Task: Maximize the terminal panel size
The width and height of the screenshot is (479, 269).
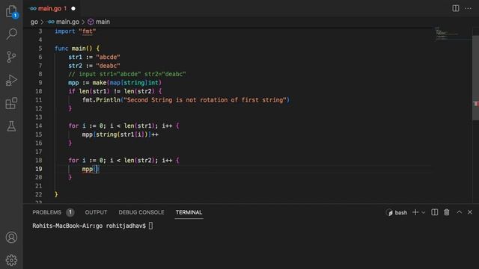Action: 460,212
